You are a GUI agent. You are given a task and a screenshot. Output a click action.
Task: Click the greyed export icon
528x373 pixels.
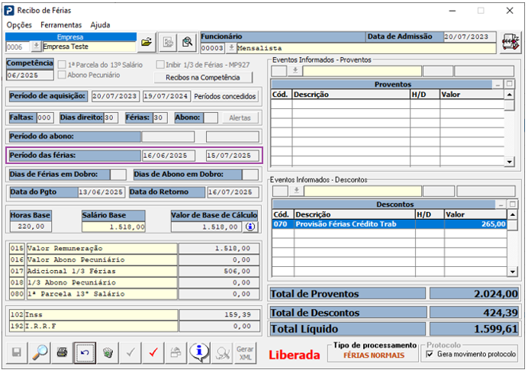175,352
